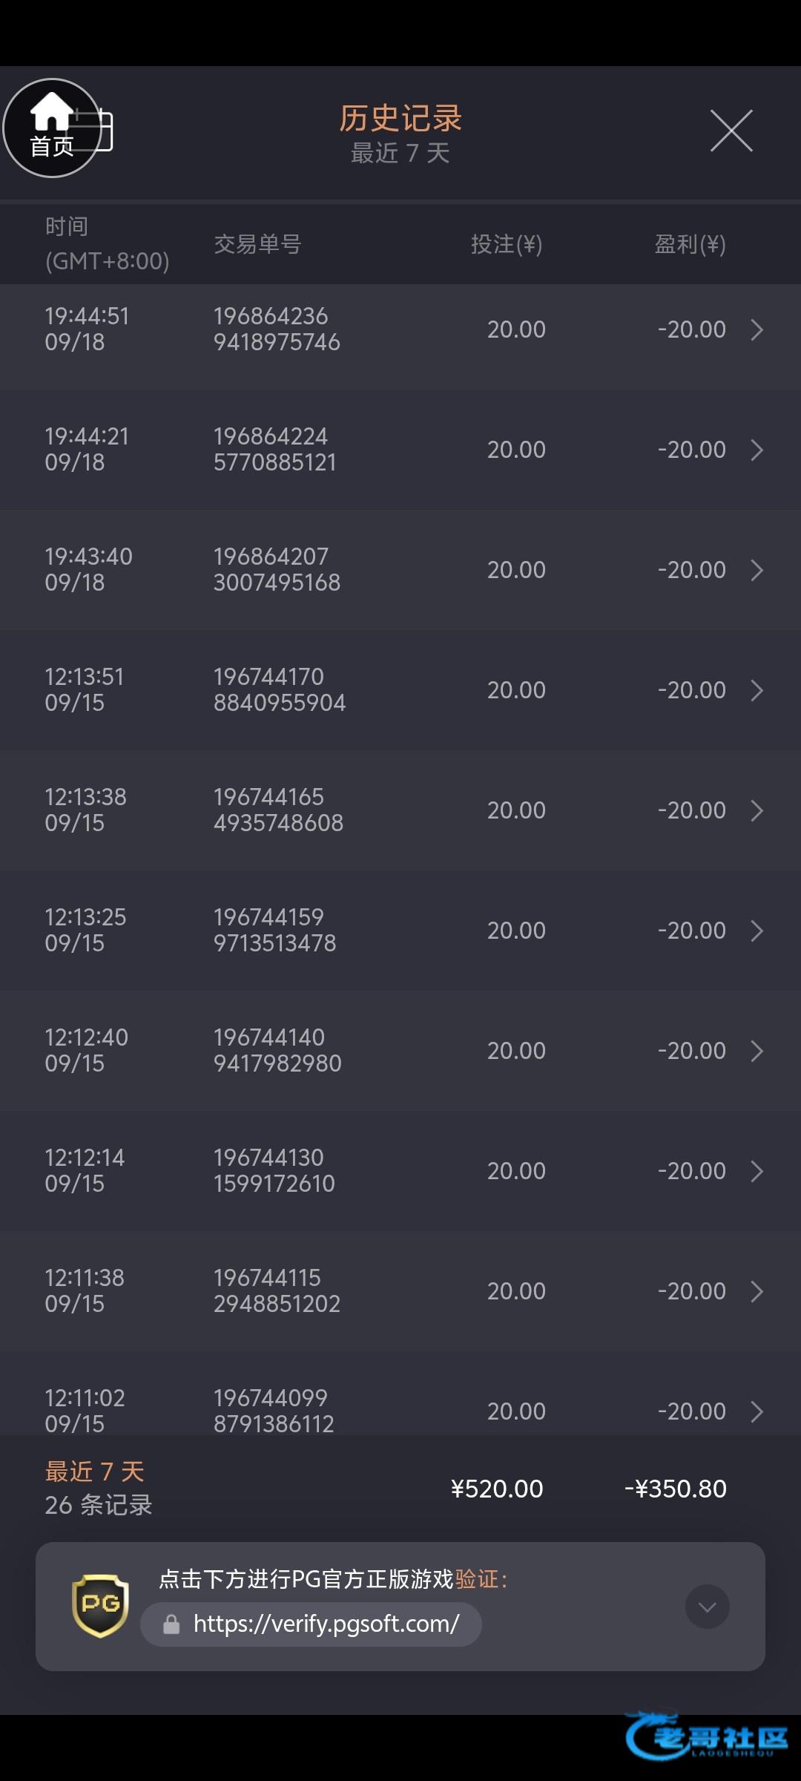This screenshot has height=1781, width=801.
Task: Open chevron for 12:13:51 record
Action: [x=756, y=690]
